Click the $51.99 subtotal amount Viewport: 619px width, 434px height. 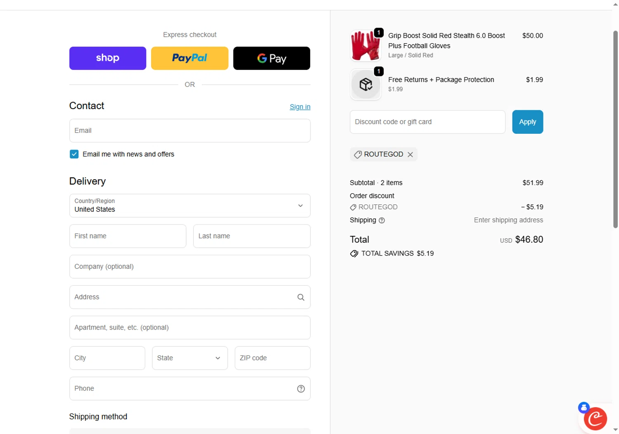(x=533, y=183)
